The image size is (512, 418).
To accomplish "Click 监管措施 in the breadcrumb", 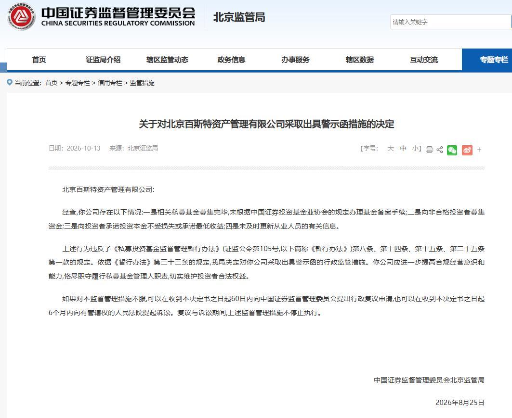I will (142, 83).
